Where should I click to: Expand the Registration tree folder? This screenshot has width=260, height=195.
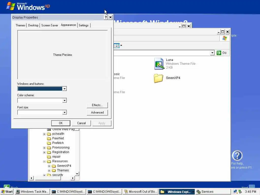click(x=44, y=152)
